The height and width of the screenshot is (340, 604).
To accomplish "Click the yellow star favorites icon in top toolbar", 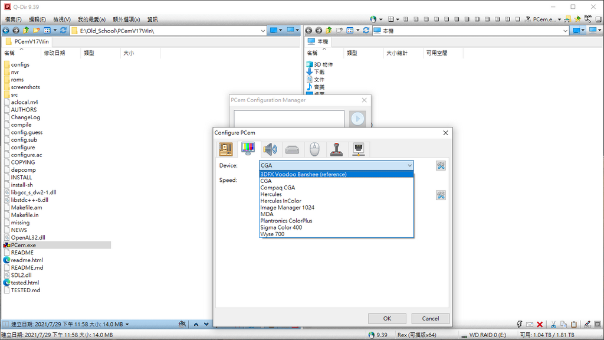I will pyautogui.click(x=577, y=19).
